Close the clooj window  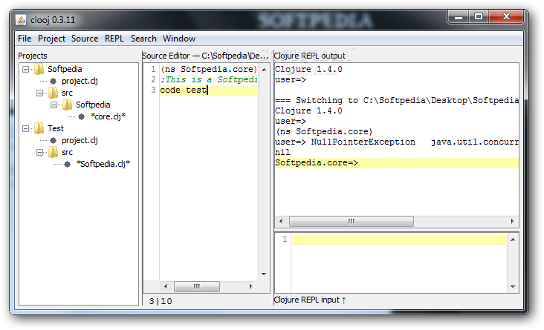(x=506, y=17)
